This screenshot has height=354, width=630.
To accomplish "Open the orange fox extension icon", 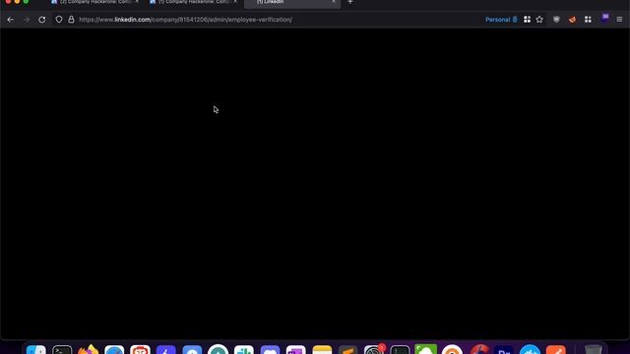I will pos(572,20).
